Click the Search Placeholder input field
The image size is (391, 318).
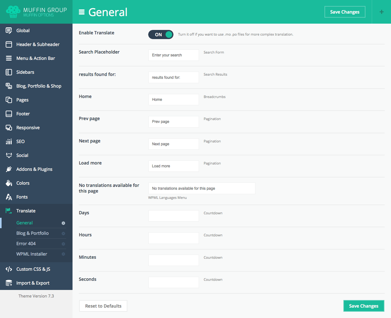click(173, 55)
